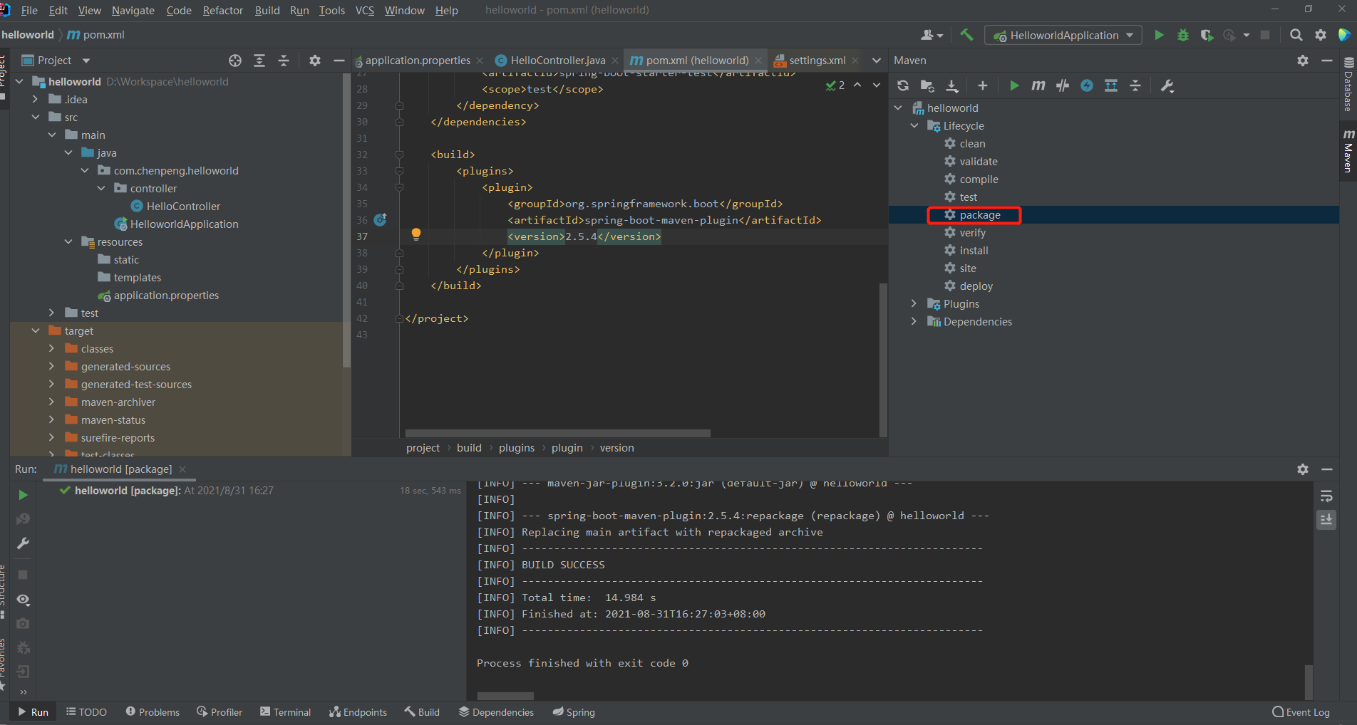This screenshot has height=725, width=1357.
Task: Open Terminal tool window button
Action: coord(285,712)
